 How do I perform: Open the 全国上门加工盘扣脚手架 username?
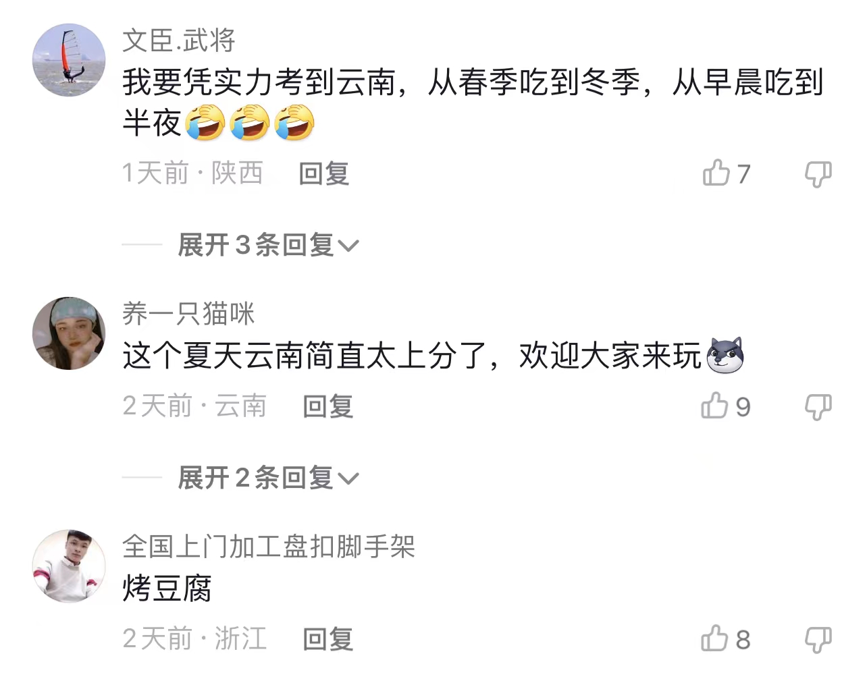pos(269,546)
